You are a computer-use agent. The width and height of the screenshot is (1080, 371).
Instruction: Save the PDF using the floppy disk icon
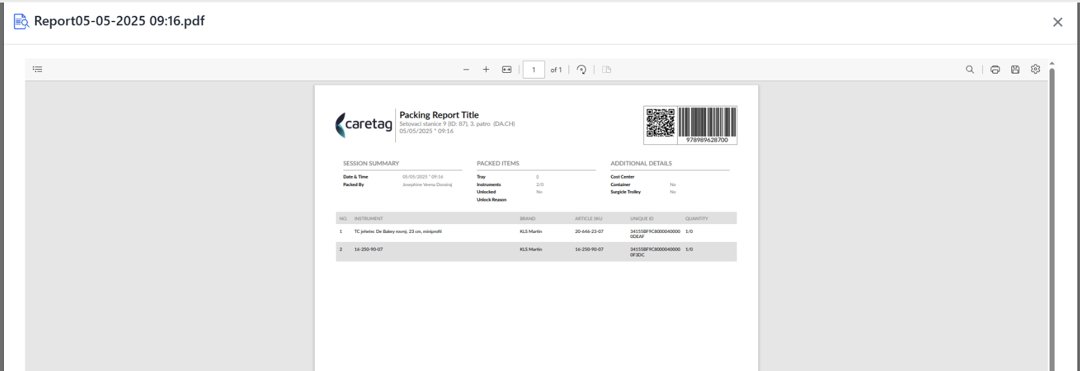click(x=1015, y=70)
